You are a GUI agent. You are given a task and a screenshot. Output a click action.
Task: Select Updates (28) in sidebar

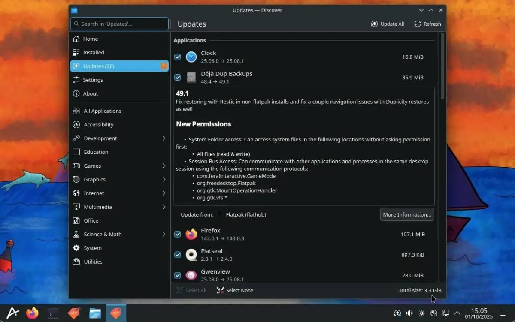(x=119, y=66)
